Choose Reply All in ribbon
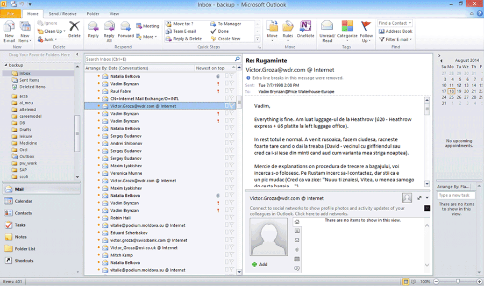The image size is (484, 286). (x=109, y=31)
